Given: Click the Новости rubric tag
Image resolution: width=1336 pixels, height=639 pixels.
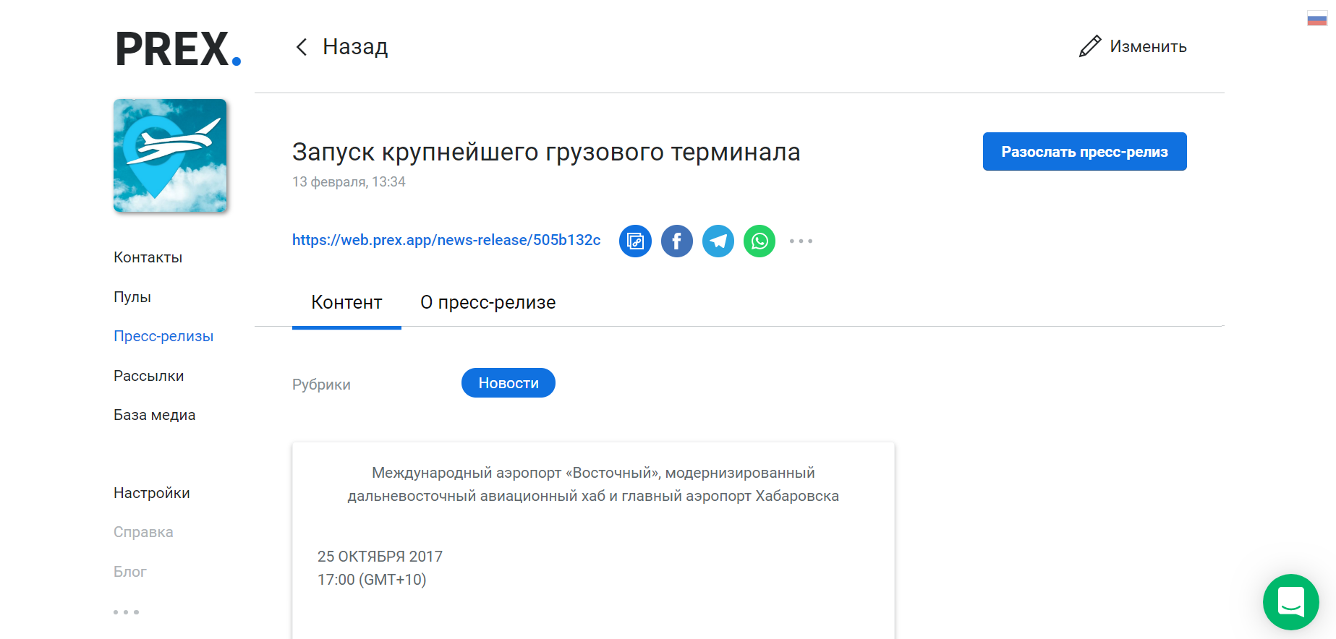Looking at the screenshot, I should coord(508,383).
